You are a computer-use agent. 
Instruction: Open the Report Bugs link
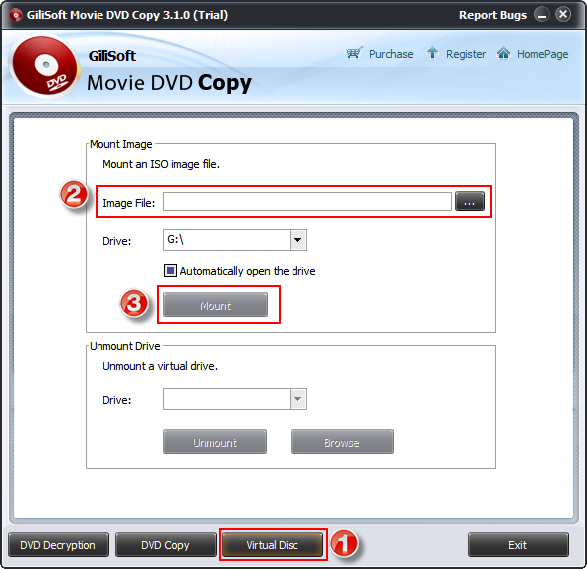[x=492, y=15]
